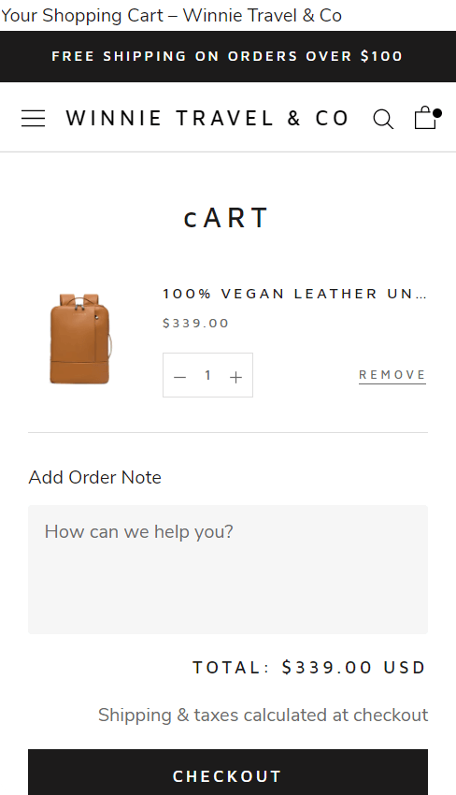
Task: Click the cART page heading
Action: coord(226,218)
